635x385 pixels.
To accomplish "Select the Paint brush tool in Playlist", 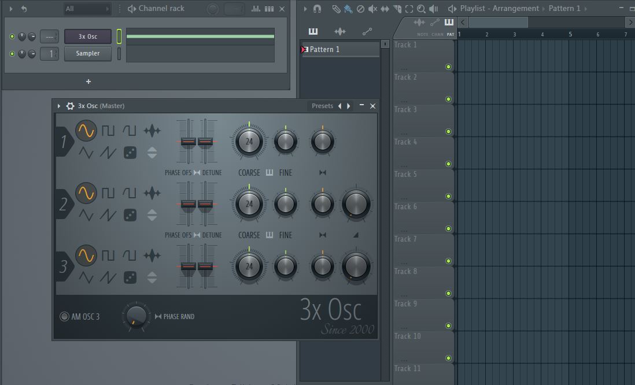I will pyautogui.click(x=348, y=9).
